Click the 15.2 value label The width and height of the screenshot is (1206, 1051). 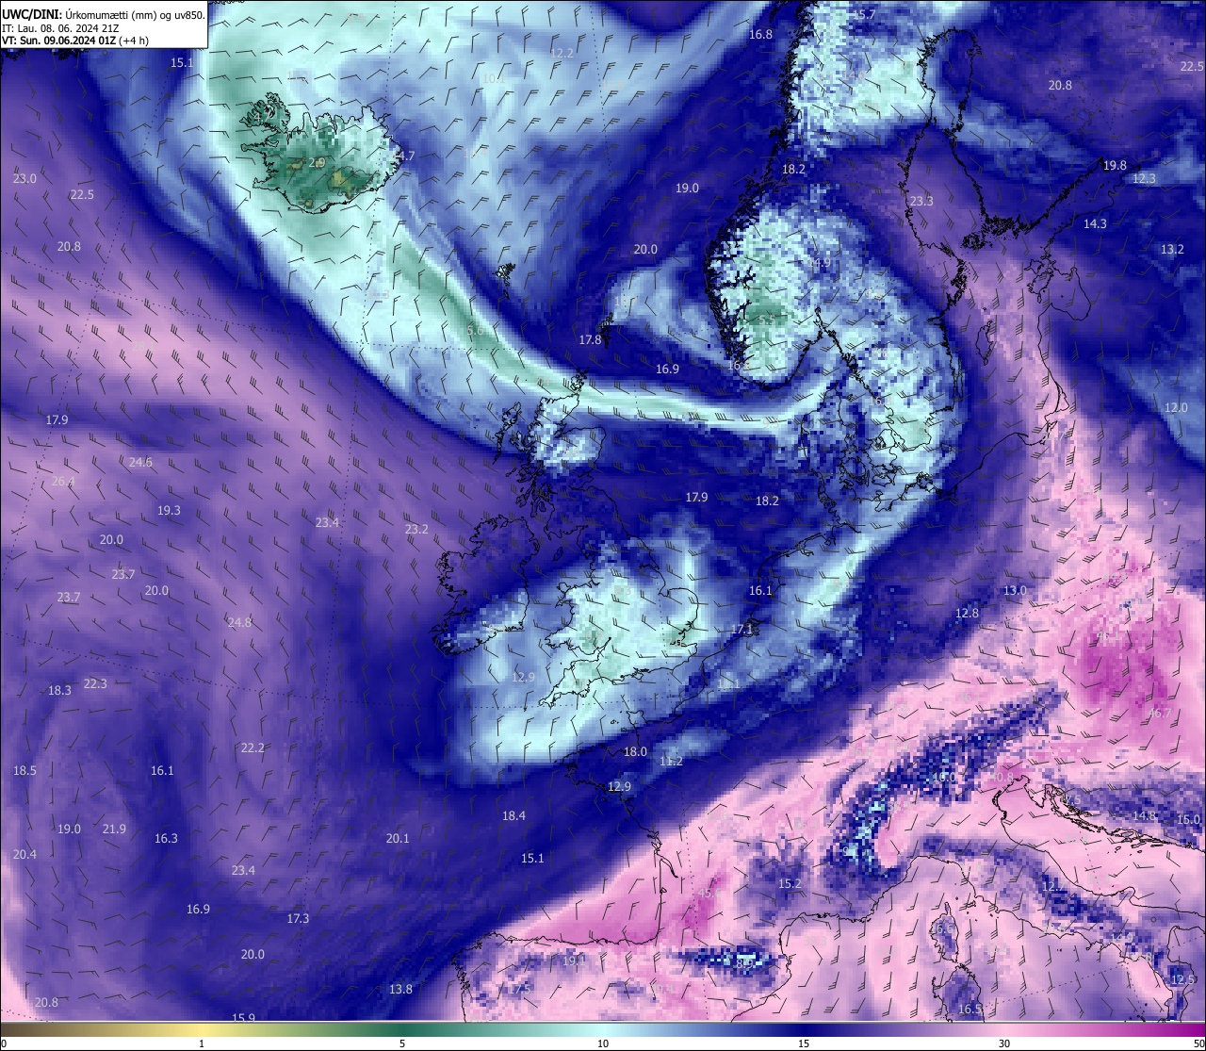point(790,883)
